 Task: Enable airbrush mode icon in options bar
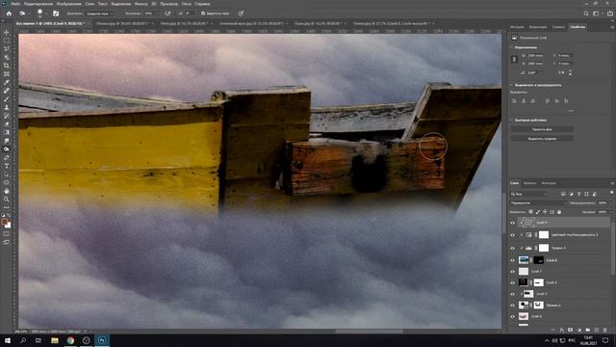pos(167,13)
